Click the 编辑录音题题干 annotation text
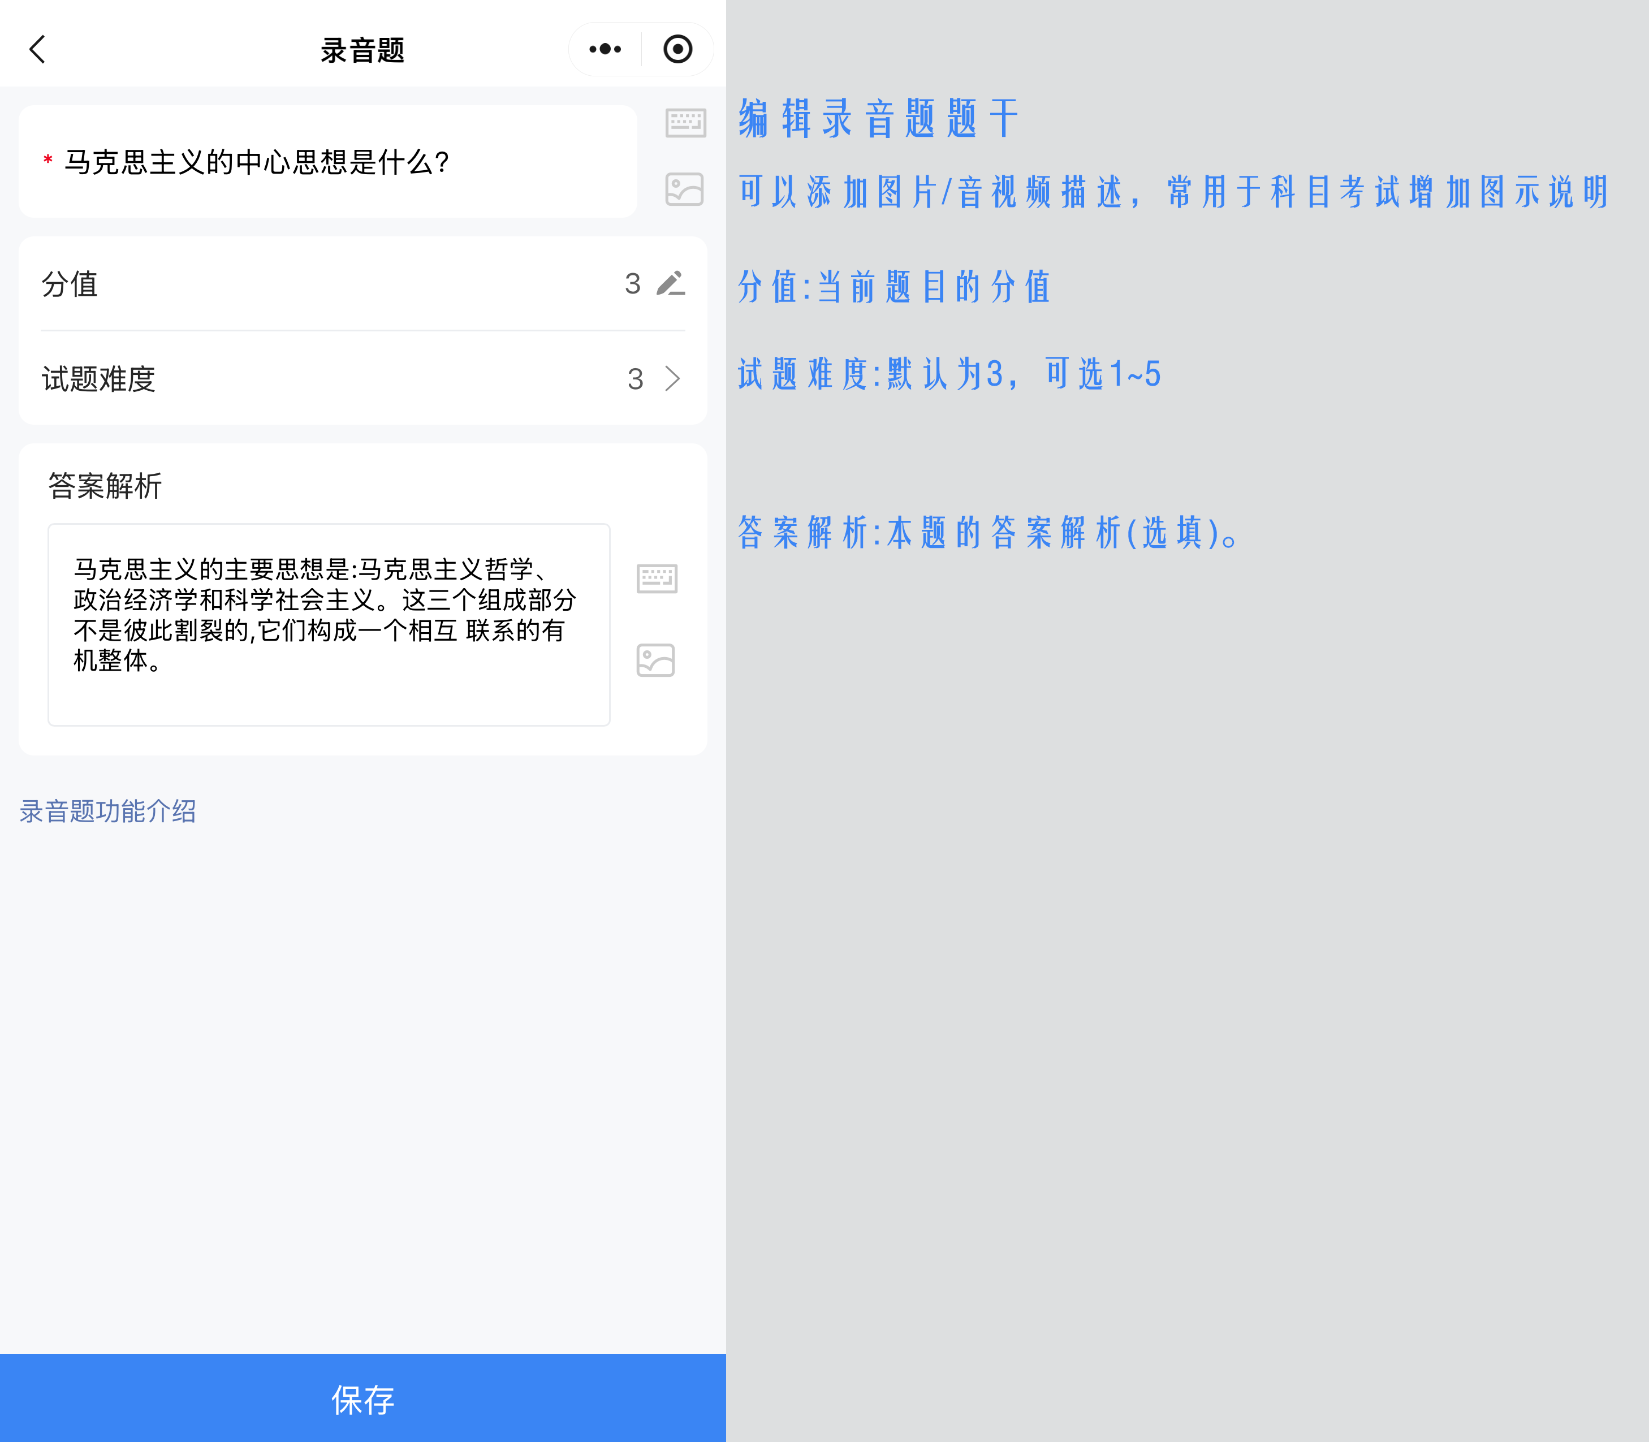This screenshot has width=1649, height=1442. pos(879,119)
